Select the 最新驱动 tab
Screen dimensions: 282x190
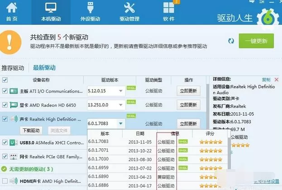(x=44, y=68)
